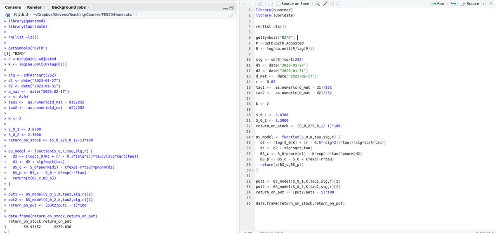The height and width of the screenshot is (233, 495).
Task: Show editor in new window icon
Action: tap(261, 4)
